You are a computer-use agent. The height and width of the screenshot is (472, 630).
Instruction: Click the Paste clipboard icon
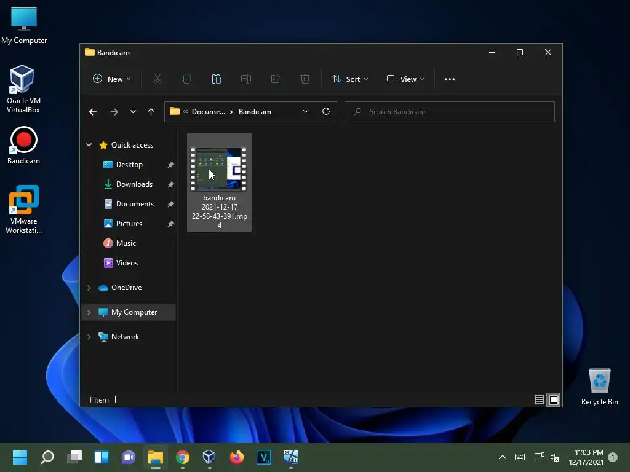(x=216, y=79)
